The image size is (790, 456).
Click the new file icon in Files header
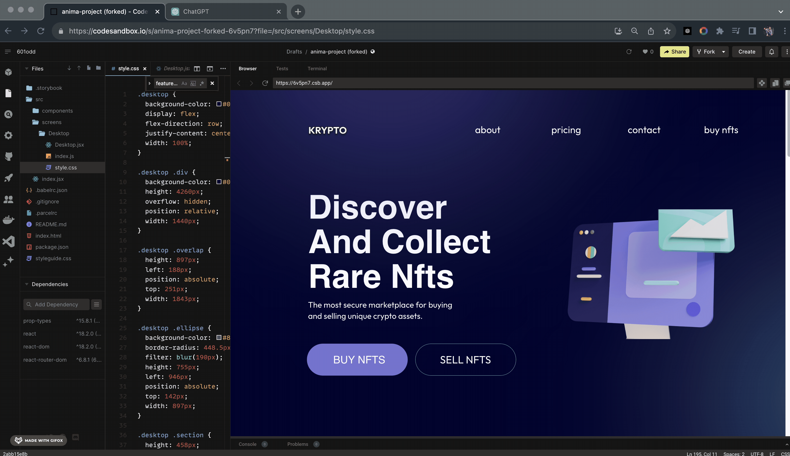click(89, 68)
